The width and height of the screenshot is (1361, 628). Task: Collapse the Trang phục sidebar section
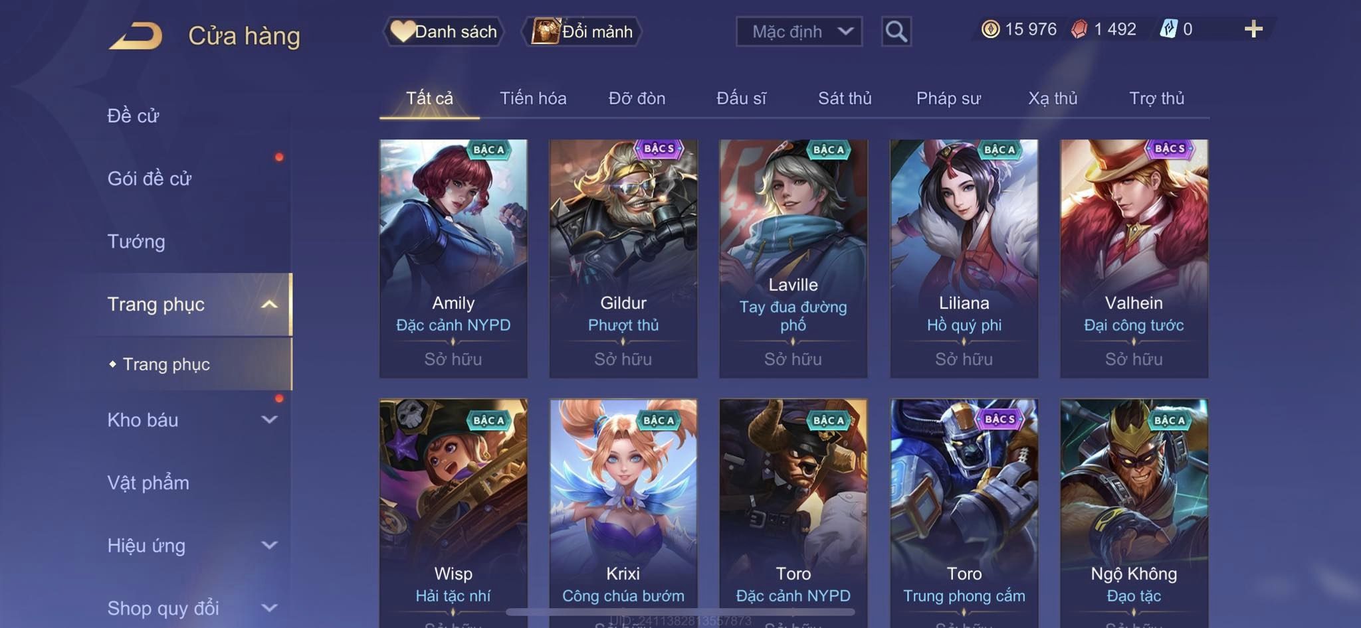[x=268, y=304]
